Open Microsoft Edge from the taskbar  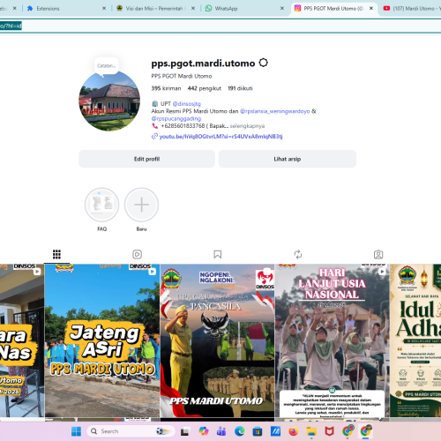coord(239,431)
